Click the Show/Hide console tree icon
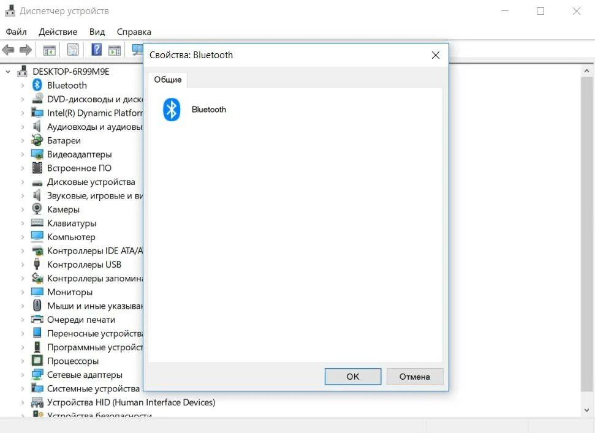 pos(49,49)
